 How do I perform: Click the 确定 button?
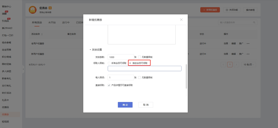point(125,105)
